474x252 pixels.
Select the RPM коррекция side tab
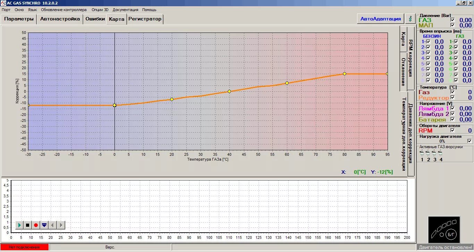(411, 58)
